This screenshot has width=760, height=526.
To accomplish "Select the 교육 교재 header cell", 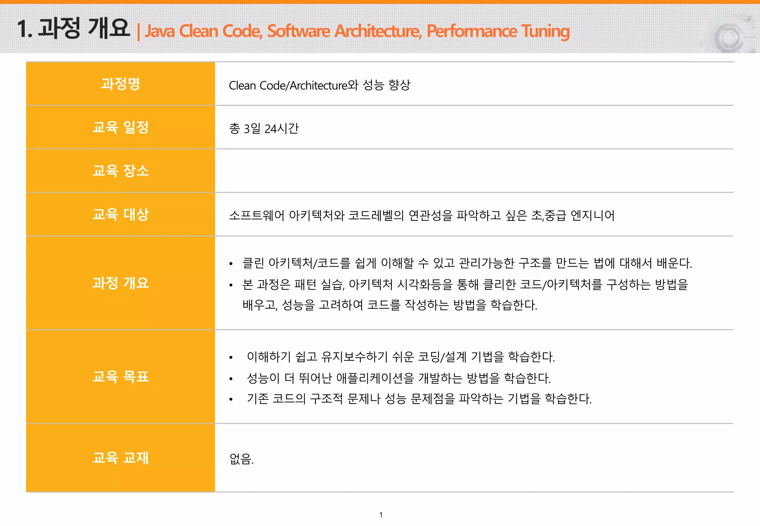I will click(121, 458).
